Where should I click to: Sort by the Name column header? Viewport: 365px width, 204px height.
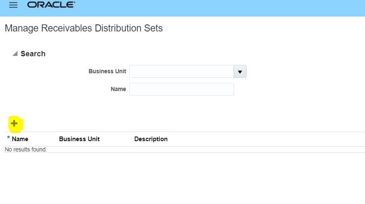click(20, 139)
